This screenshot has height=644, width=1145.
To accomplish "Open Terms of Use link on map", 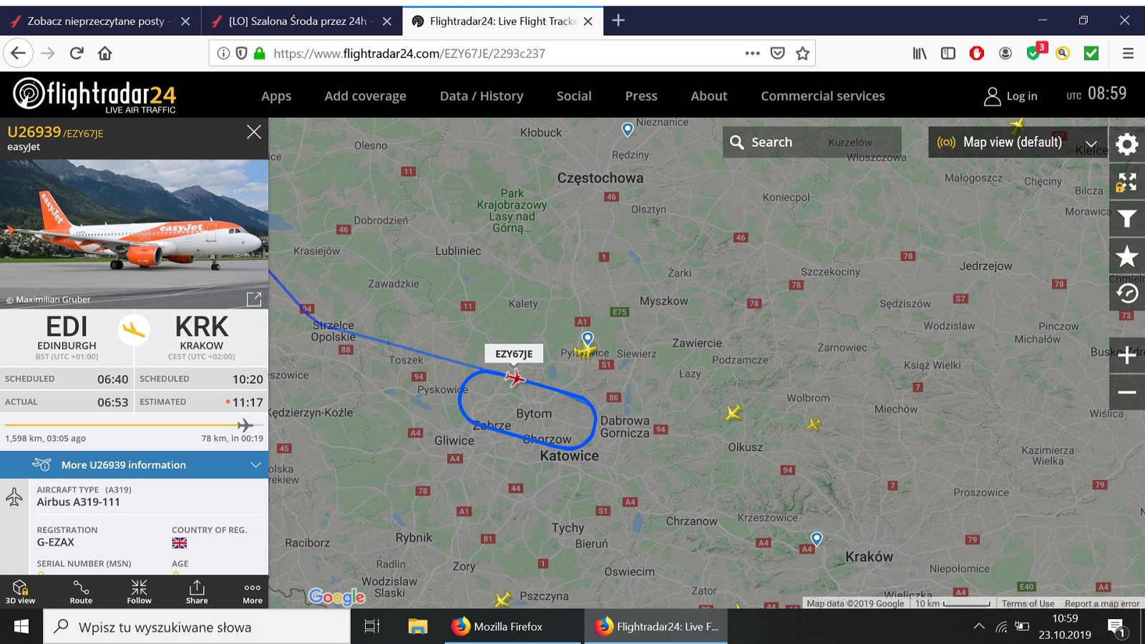I will click(1028, 604).
